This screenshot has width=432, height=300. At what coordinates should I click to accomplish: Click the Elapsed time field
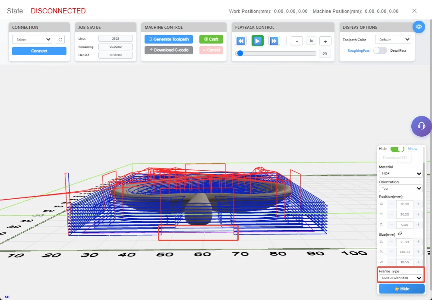(x=115, y=55)
